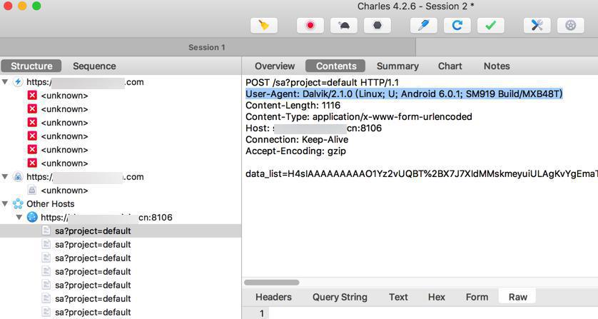The width and height of the screenshot is (598, 319).
Task: Click the Other Hosts cluster icon
Action: 18,204
